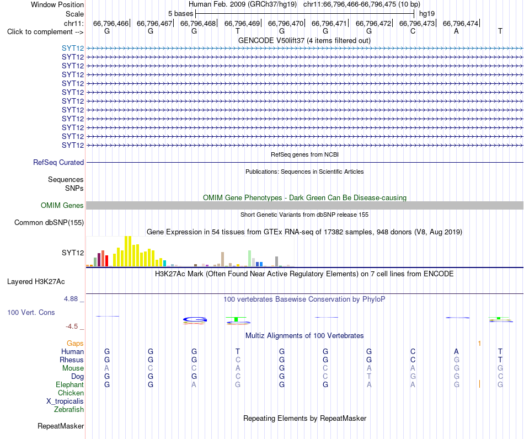Image resolution: width=524 pixels, height=439 pixels.
Task: Click the "RefSeq genes from NCBI" title
Action: coord(304,154)
